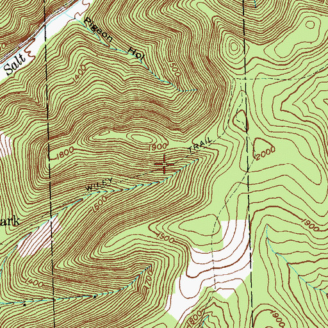This screenshot has width=328, height=328.
Task: Click the '2000' contour elevation label
Action: (x=265, y=154)
